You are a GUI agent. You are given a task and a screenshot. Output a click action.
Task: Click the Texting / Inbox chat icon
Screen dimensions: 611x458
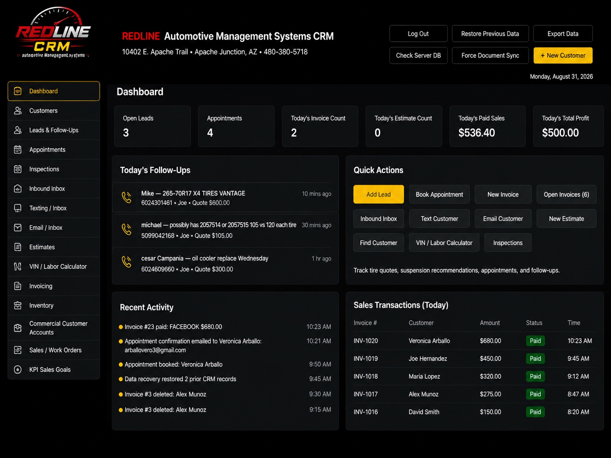pos(18,208)
